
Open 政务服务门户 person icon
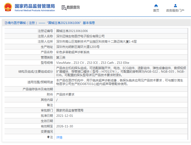point(175,6)
